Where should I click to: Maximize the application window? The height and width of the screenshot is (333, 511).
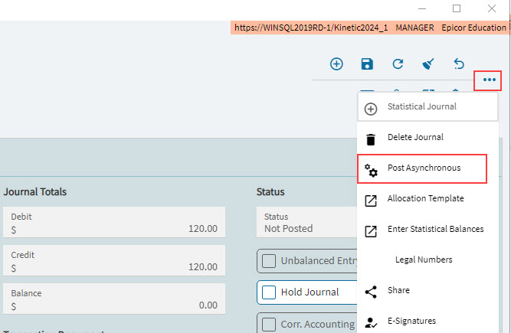[457, 8]
